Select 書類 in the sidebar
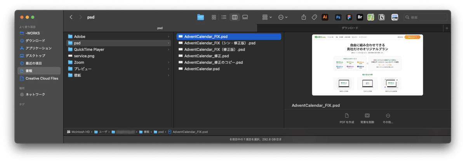Screen dimensions: 466x163 click(39, 71)
